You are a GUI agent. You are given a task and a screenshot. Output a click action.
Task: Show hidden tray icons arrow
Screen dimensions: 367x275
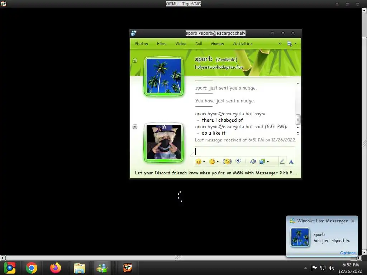tap(305, 268)
